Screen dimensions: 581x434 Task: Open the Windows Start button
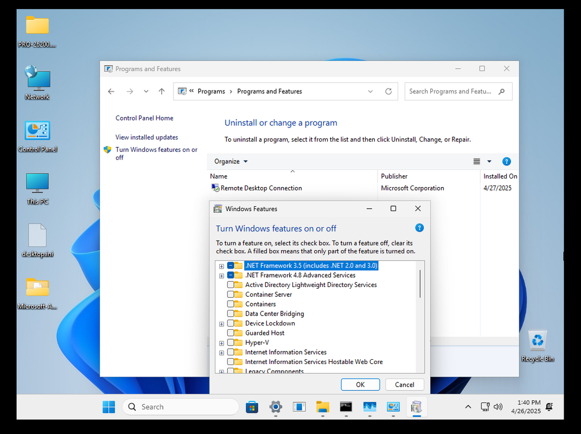pyautogui.click(x=108, y=407)
